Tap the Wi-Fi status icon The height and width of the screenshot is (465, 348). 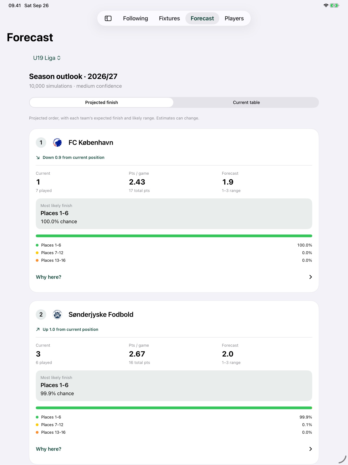(x=326, y=5)
